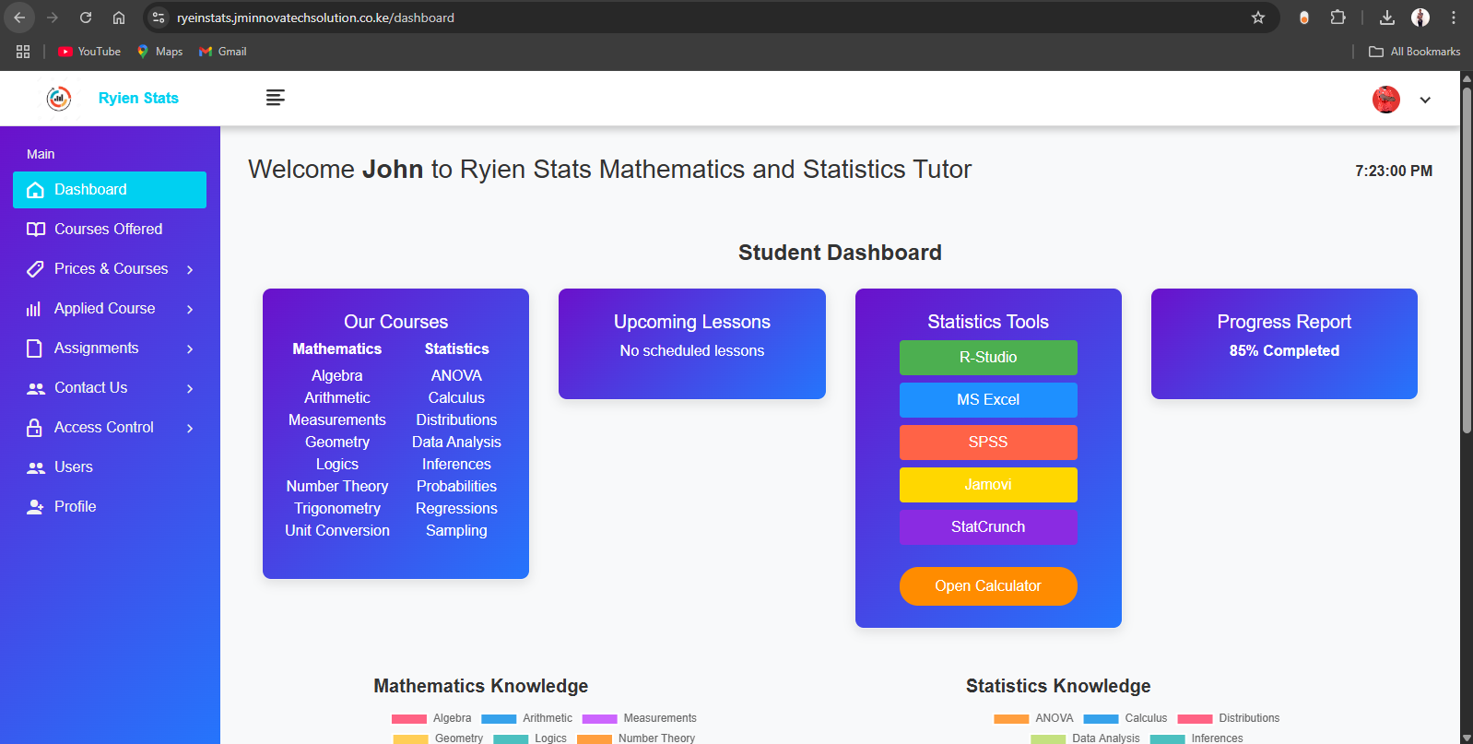Click the Courses Offered book icon
This screenshot has height=744, width=1473.
tap(35, 230)
